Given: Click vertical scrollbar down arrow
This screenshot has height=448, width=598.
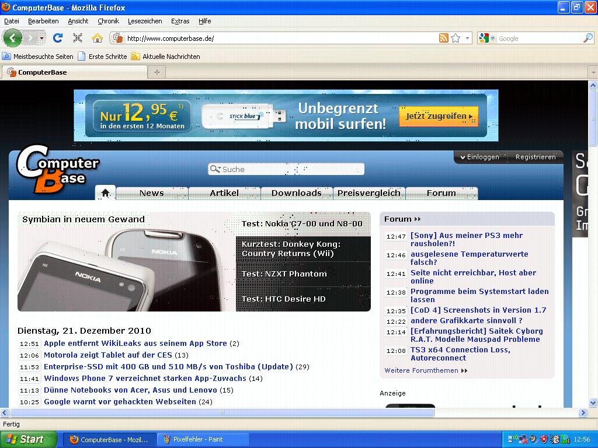Looking at the screenshot, I should (593, 402).
